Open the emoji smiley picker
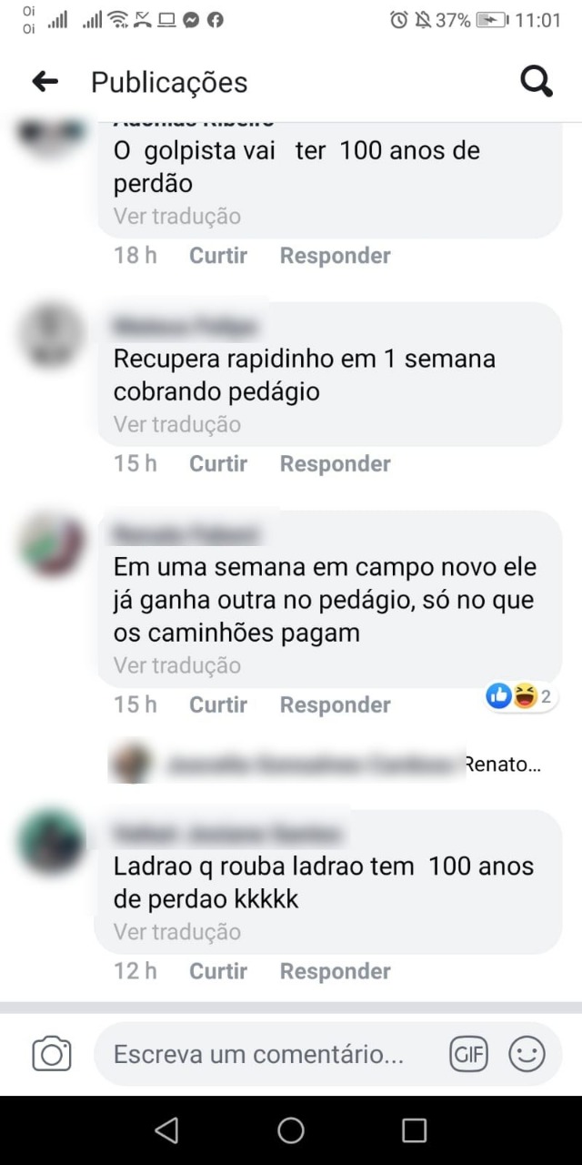This screenshot has width=582, height=1165. pos(527,1055)
